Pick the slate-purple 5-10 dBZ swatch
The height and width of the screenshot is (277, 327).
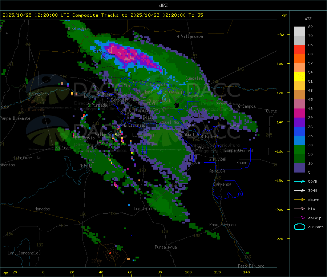pyautogui.click(x=299, y=168)
